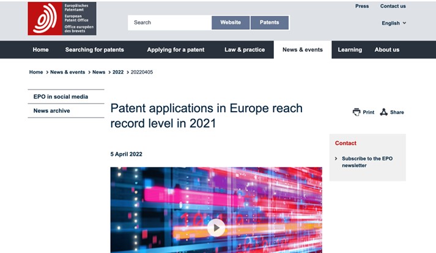This screenshot has height=253, width=436.
Task: Open Law & practice menu
Action: coord(245,49)
